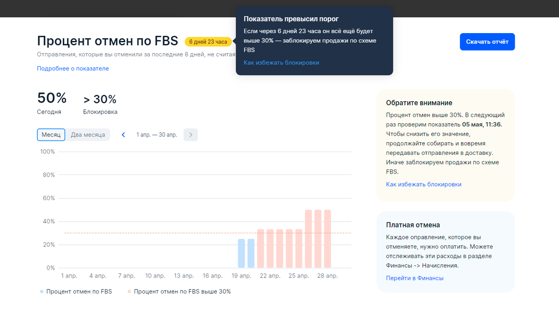This screenshot has height=327, width=559.
Task: Click the pink chart bar above 25 апр.
Action: (299, 249)
